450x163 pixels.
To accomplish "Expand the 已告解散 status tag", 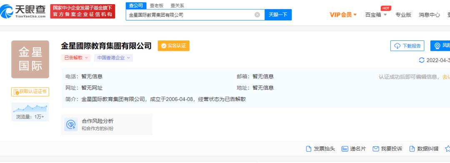I will pos(76,58).
